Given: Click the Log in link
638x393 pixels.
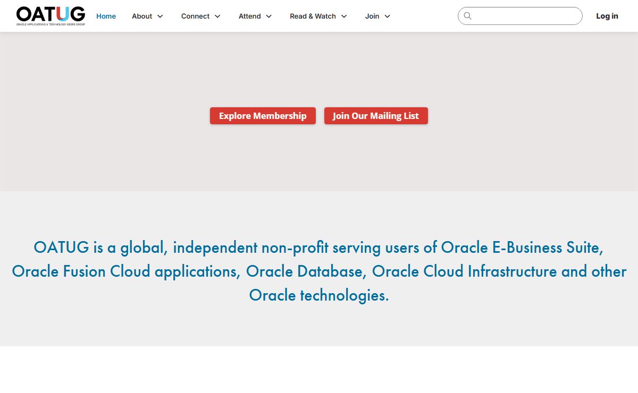Looking at the screenshot, I should click(x=607, y=16).
